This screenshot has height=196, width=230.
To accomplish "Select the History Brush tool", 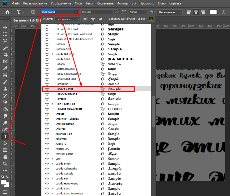I will coord(5,96).
